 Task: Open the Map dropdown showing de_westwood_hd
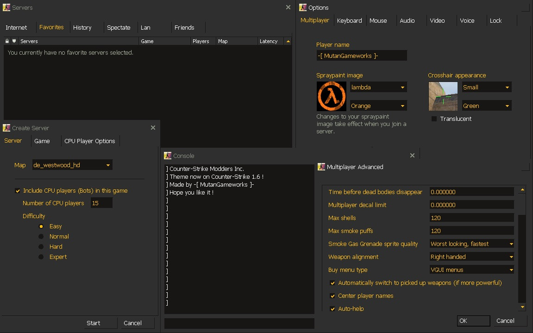[108, 165]
